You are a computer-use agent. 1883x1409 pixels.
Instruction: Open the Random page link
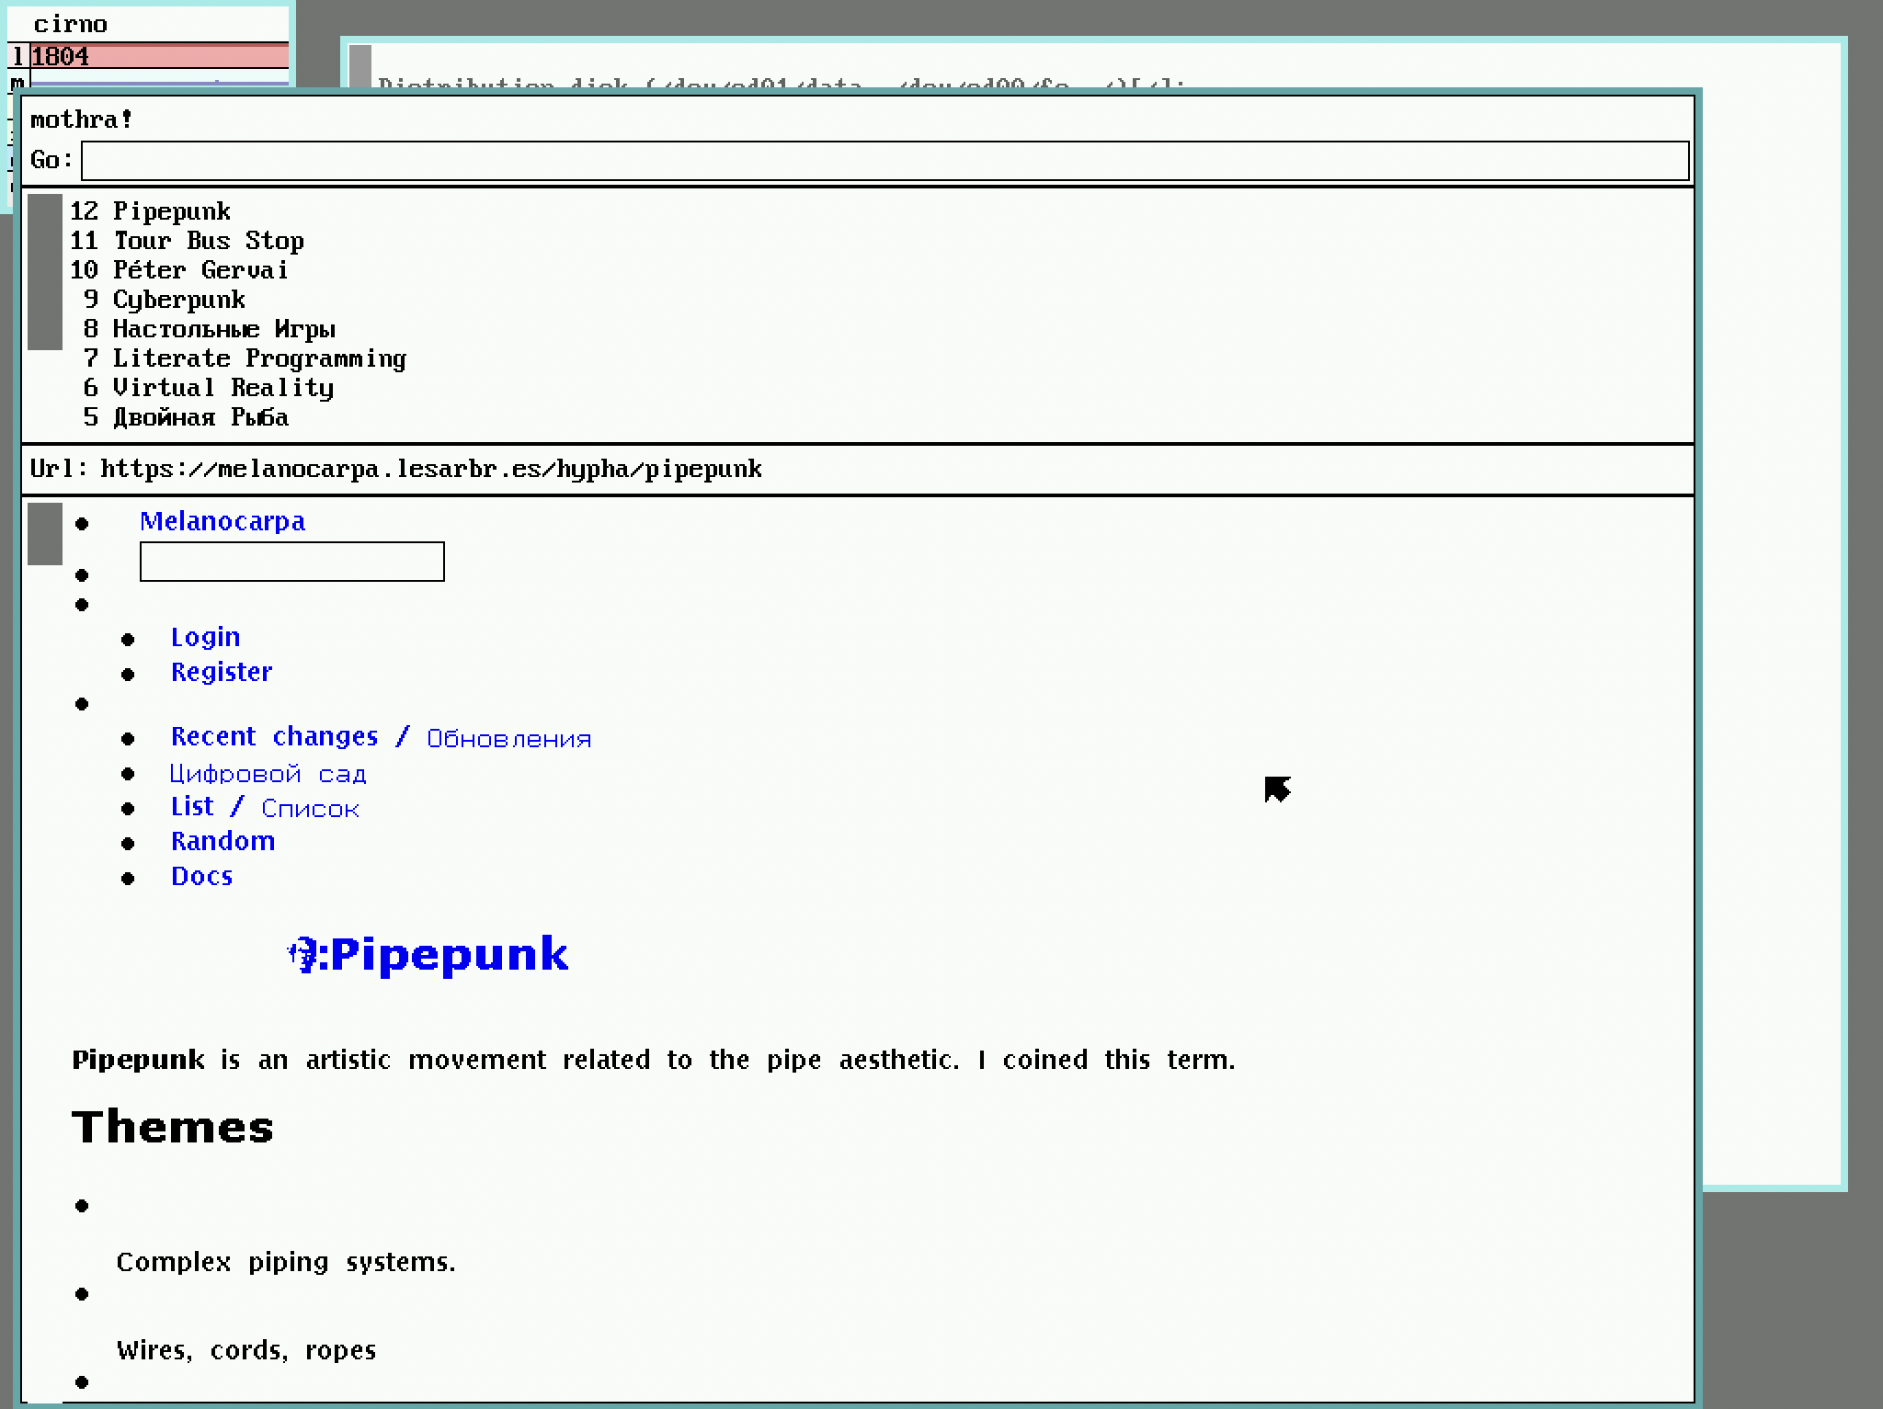pos(223,841)
